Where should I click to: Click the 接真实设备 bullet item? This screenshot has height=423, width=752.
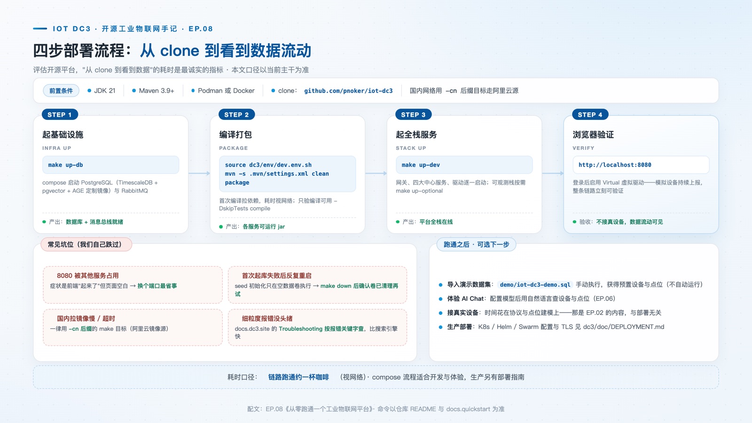pos(550,313)
